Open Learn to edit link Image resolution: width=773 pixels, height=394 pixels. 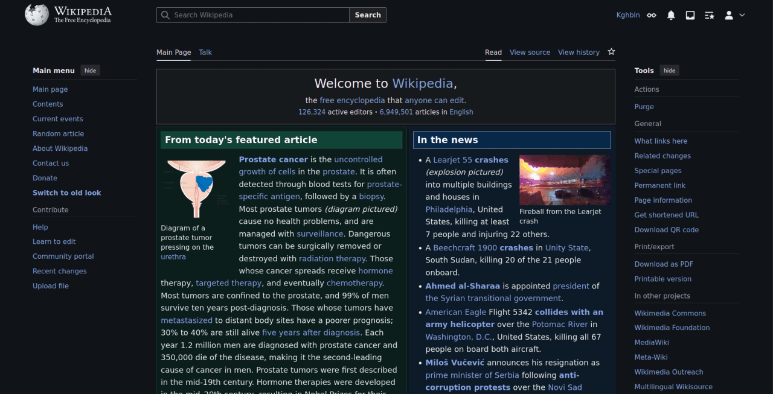pos(54,242)
